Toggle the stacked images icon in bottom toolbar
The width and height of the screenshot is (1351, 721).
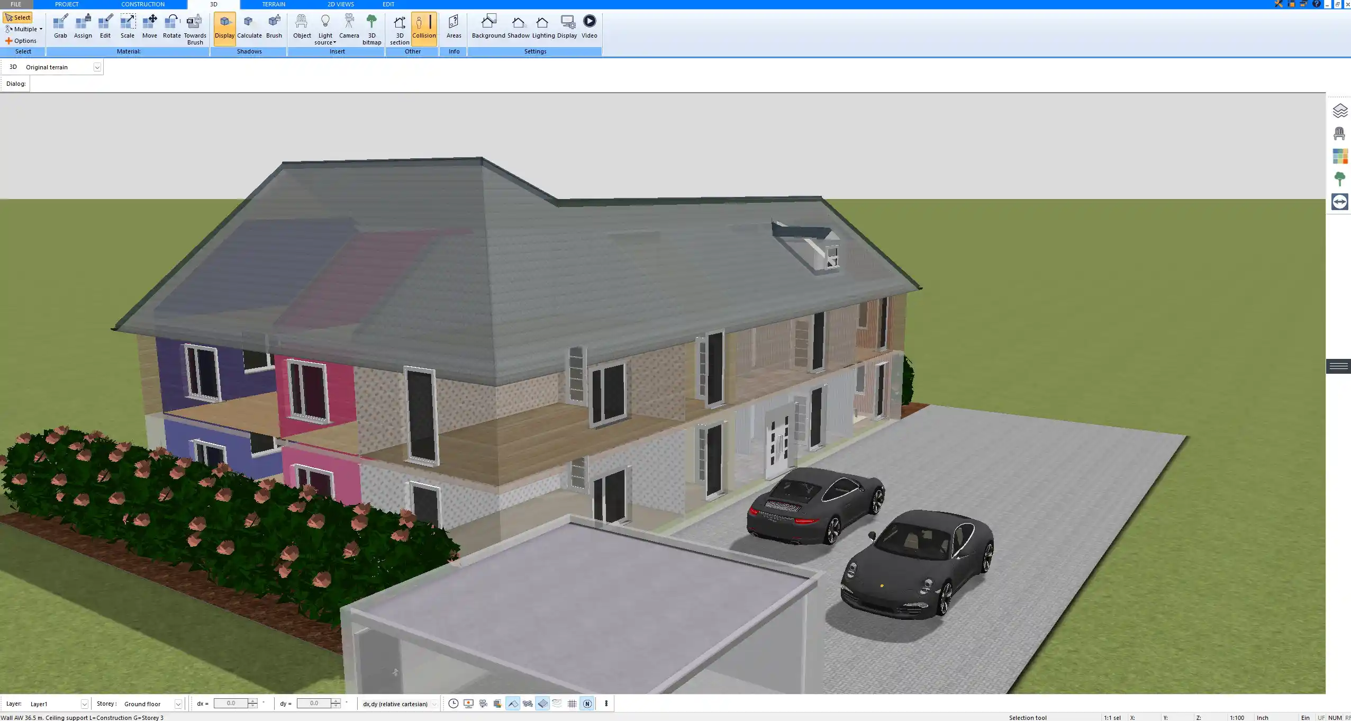tap(497, 704)
